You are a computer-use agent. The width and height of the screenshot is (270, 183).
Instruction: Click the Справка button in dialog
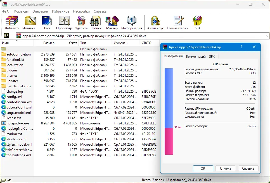coord(248,168)
